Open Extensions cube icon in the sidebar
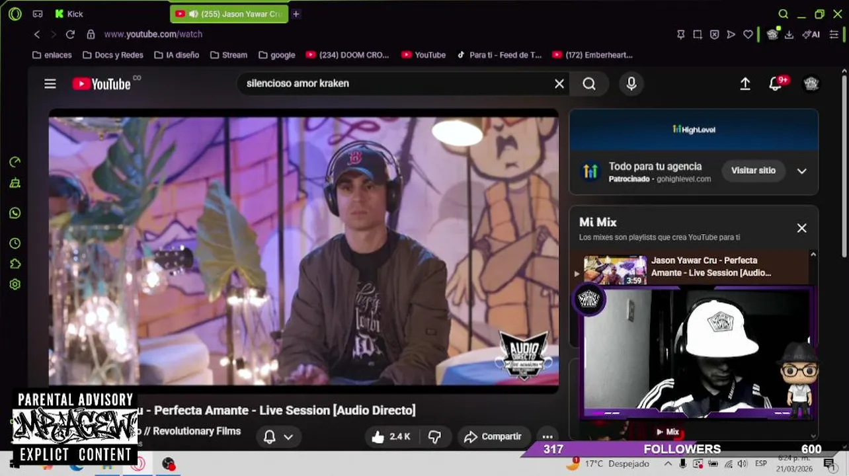This screenshot has height=476, width=849. [15, 264]
